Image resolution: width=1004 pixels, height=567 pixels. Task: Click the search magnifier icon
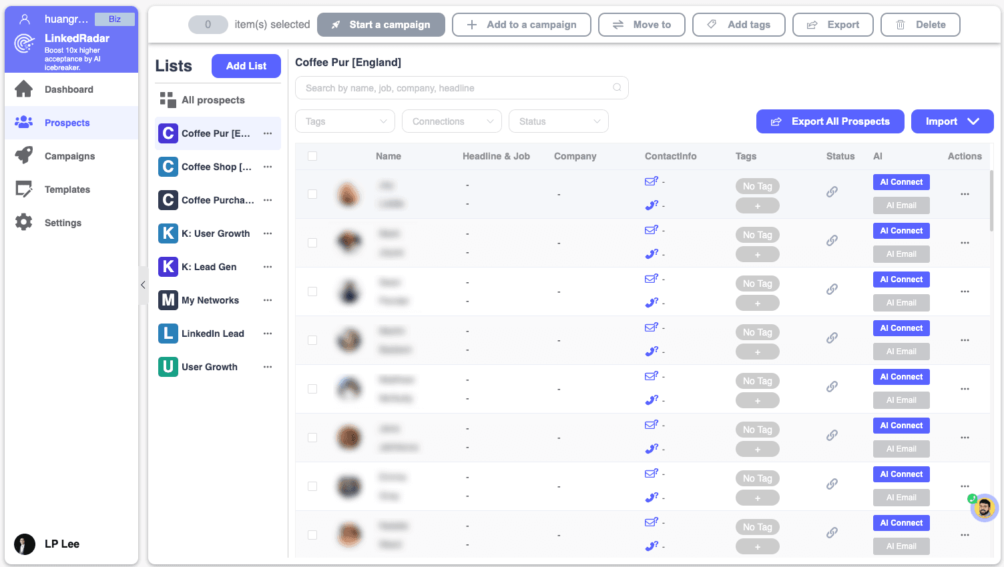coord(617,87)
